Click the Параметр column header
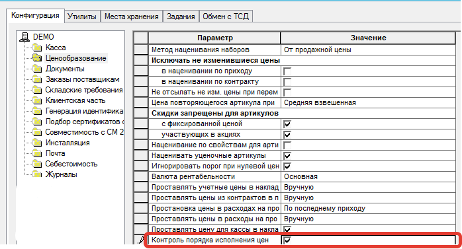The width and height of the screenshot is (462, 249). tap(214, 38)
